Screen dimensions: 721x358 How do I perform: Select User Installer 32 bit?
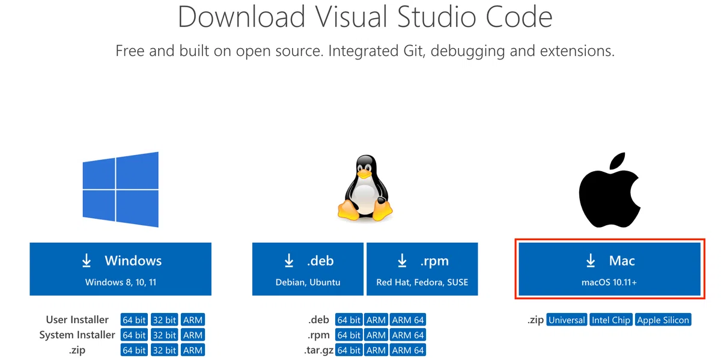[x=164, y=320]
